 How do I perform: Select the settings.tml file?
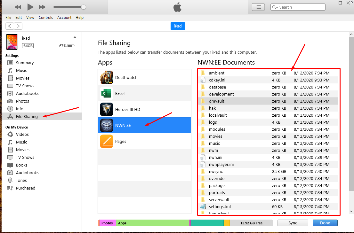point(268,207)
